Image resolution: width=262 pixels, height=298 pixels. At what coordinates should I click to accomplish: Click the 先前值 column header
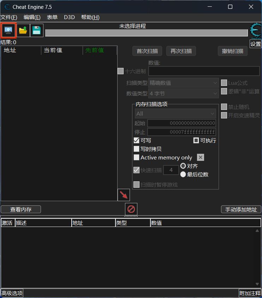(100, 50)
